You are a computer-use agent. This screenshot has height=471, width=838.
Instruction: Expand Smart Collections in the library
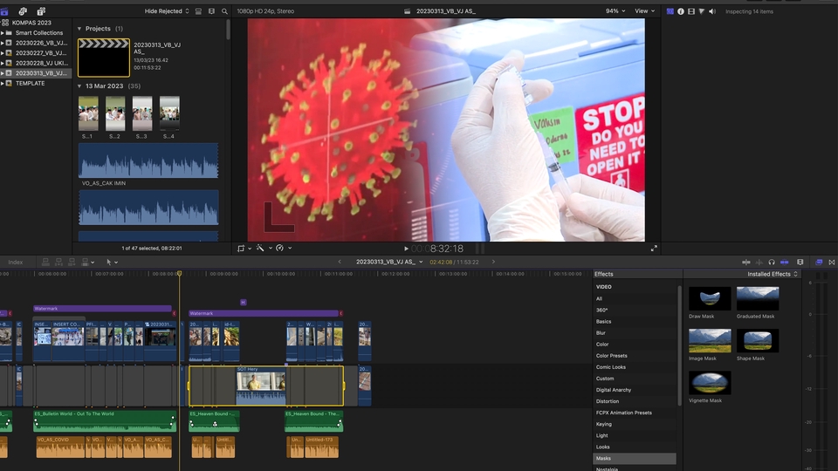pos(3,33)
